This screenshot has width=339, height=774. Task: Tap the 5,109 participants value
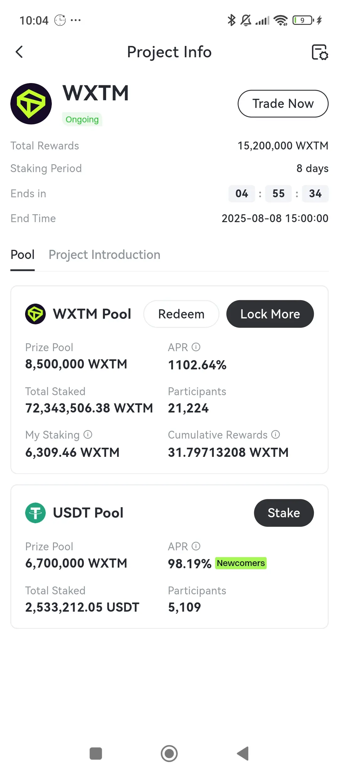click(x=185, y=607)
